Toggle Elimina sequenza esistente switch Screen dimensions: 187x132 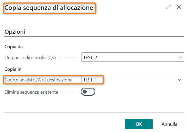pyautogui.click(x=88, y=92)
